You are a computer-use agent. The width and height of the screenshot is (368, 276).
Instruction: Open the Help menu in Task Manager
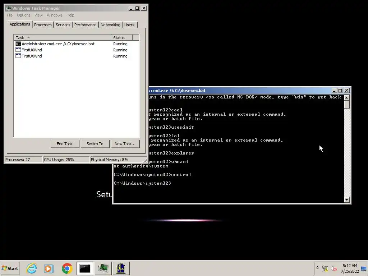coord(70,15)
